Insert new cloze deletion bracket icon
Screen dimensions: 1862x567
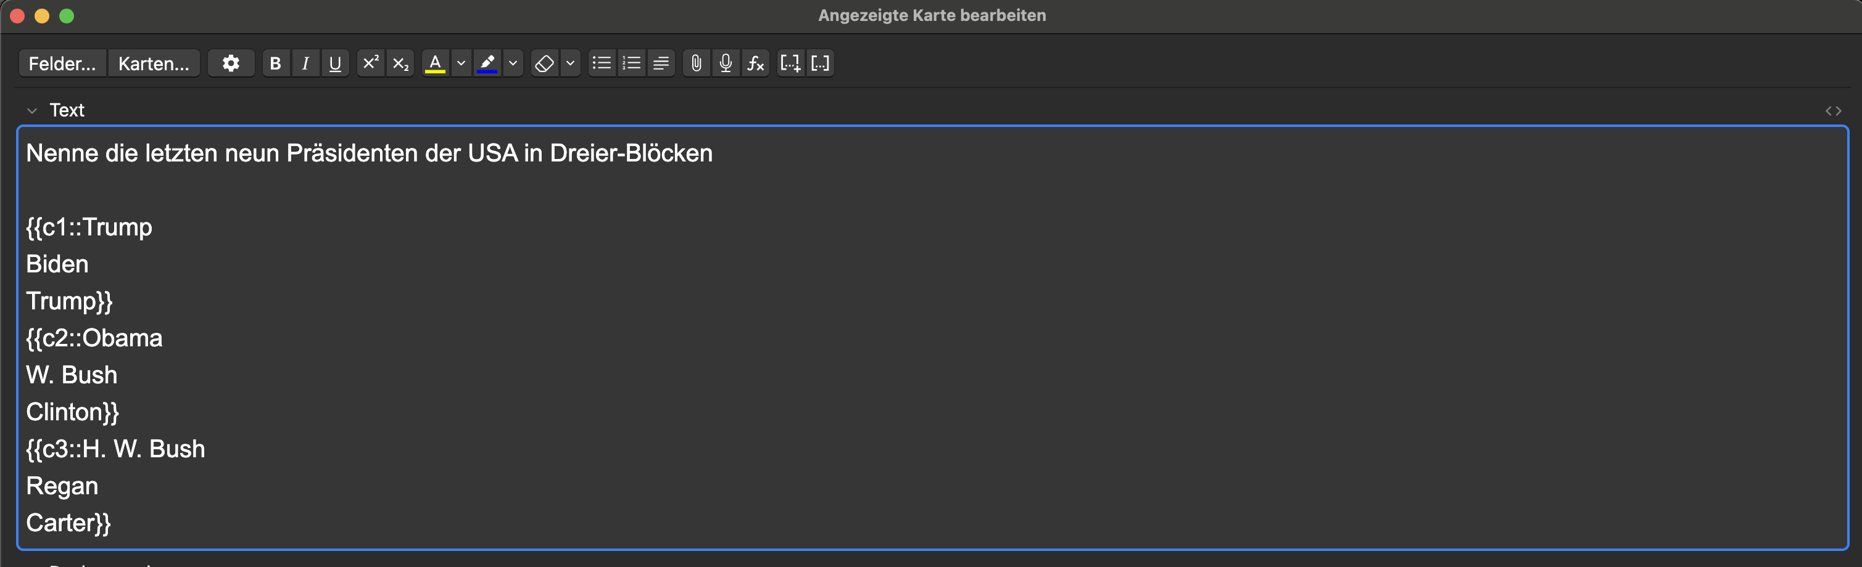[x=790, y=63]
